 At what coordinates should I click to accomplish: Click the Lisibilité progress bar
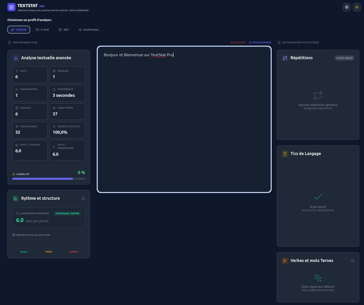coord(49,179)
